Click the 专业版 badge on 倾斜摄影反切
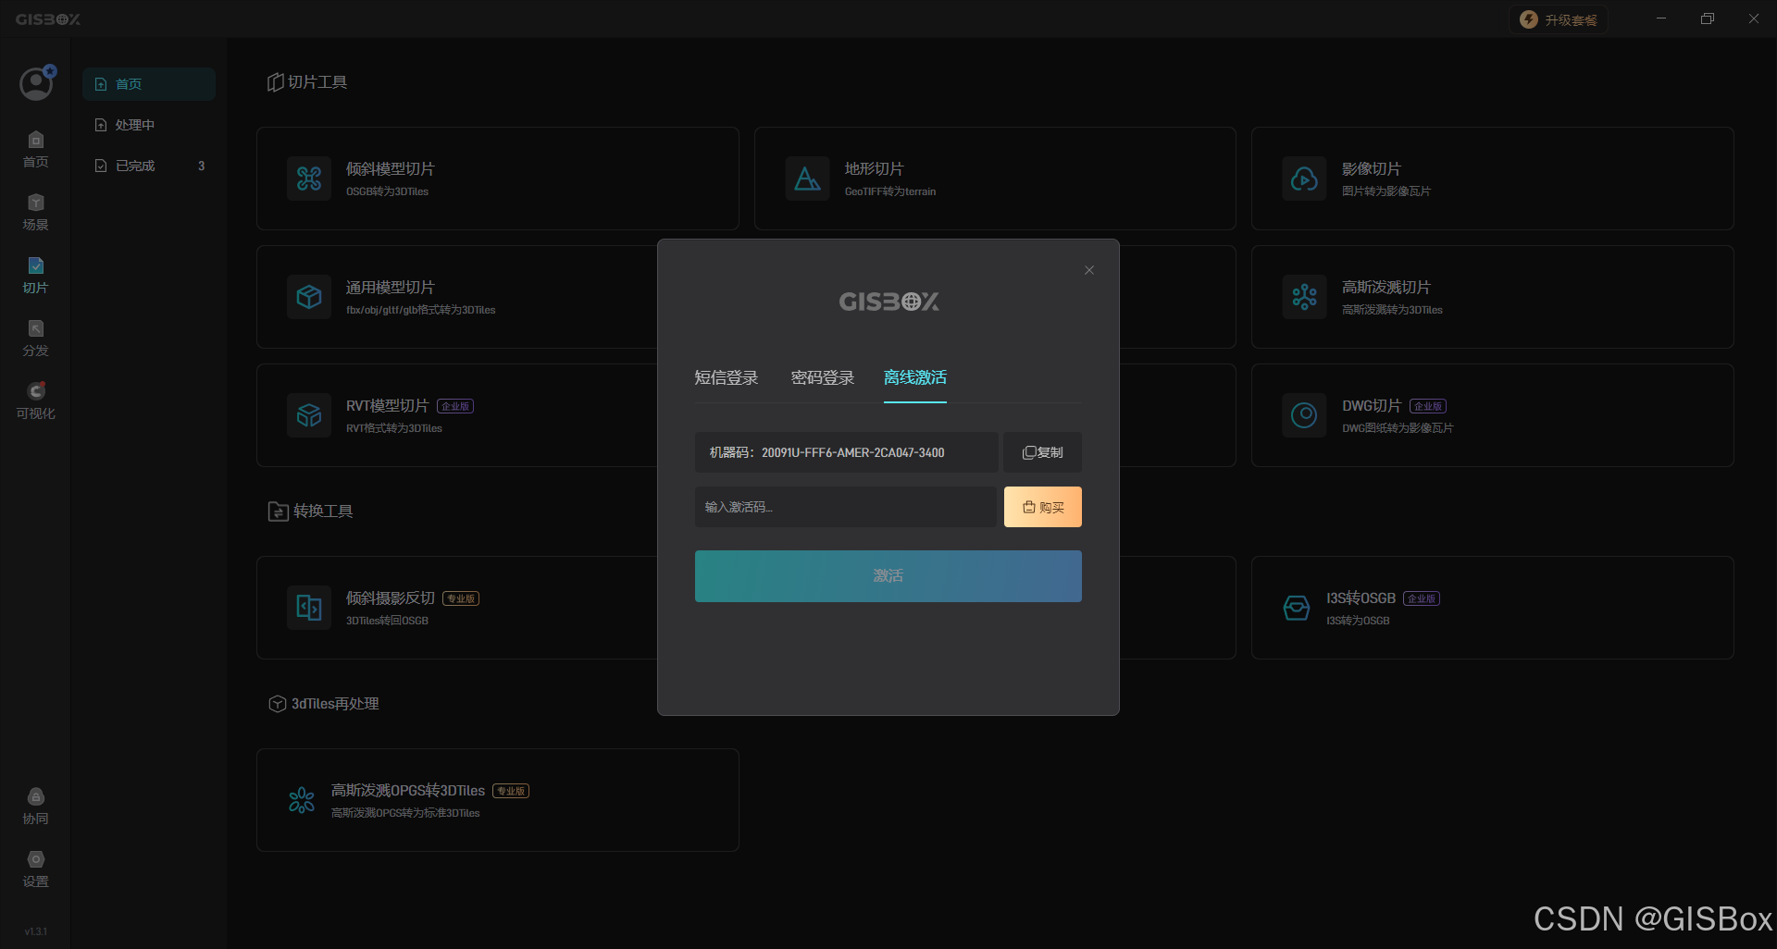 coord(461,598)
